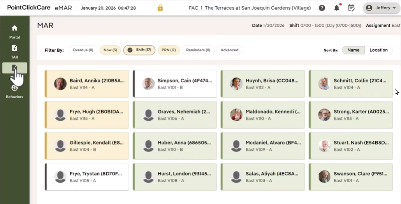Open the MAR sidebar item
The width and height of the screenshot is (401, 204).
coord(14,68)
